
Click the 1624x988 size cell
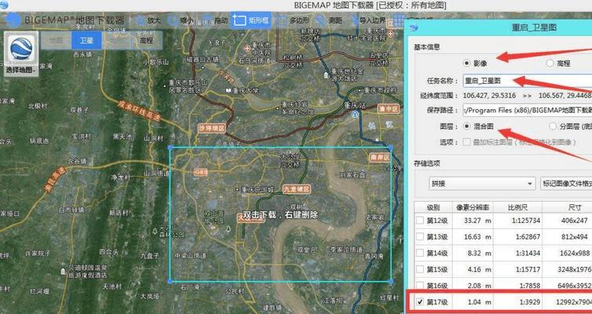(567, 254)
